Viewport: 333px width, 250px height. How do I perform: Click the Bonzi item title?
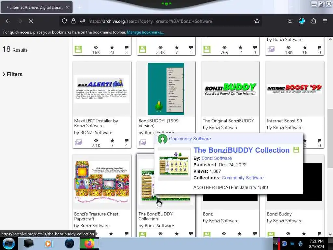click(x=208, y=214)
